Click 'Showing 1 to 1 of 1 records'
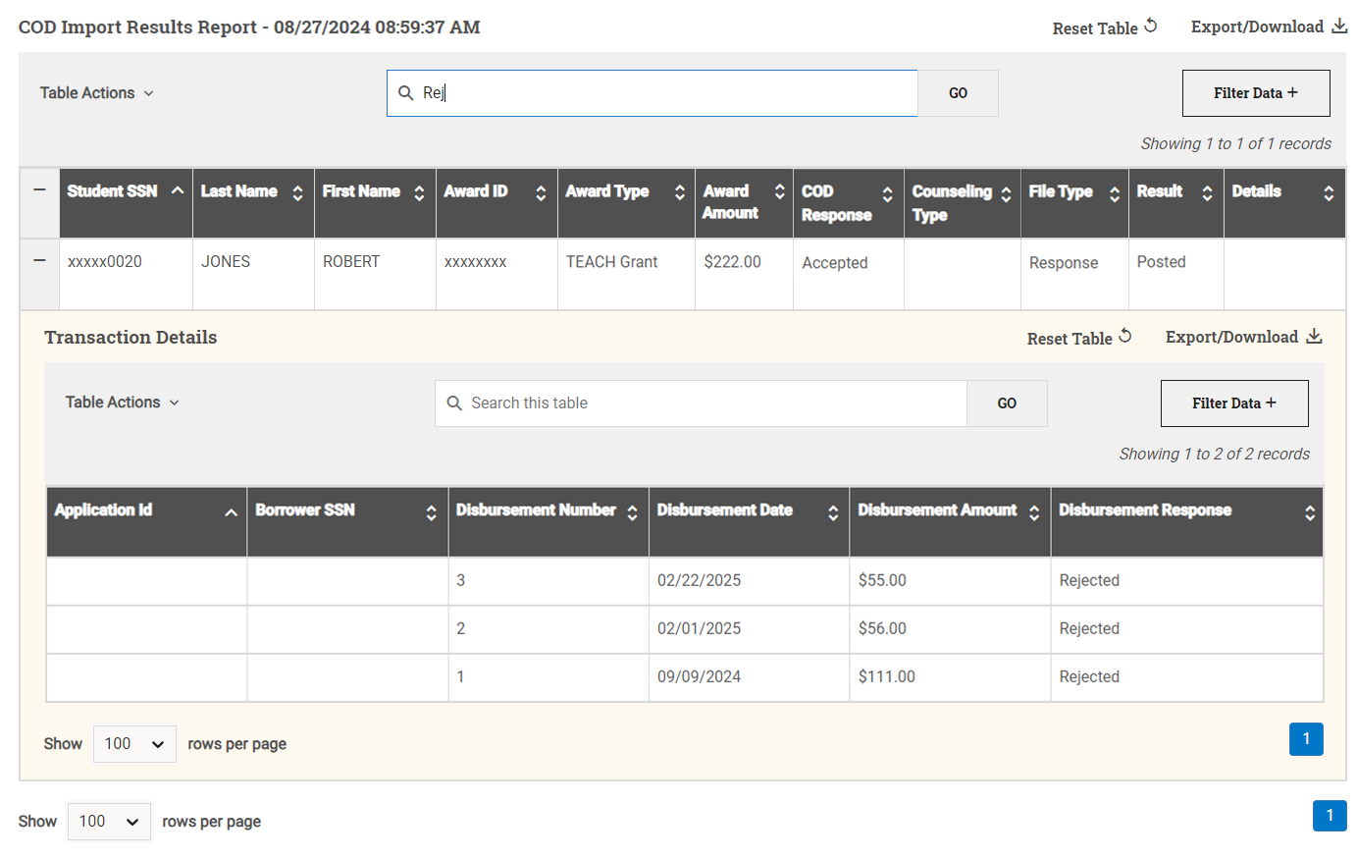The width and height of the screenshot is (1357, 859). 1235,143
